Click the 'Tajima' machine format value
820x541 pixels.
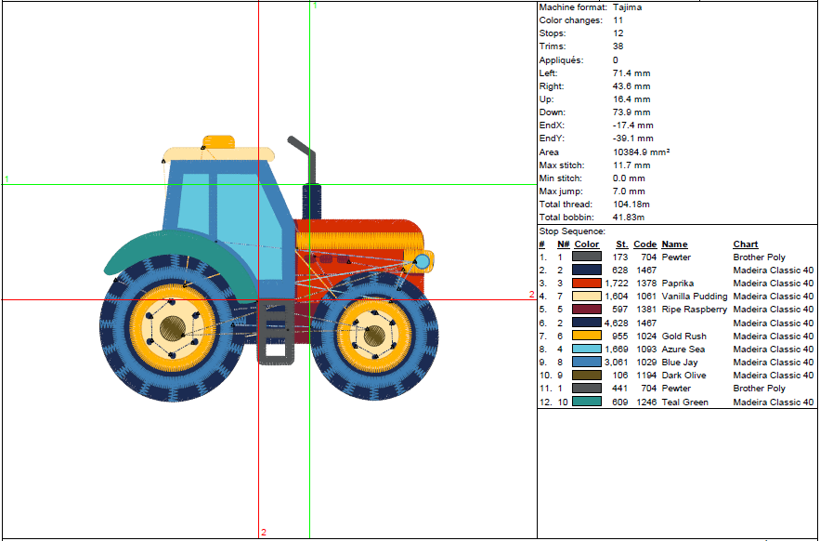click(627, 7)
